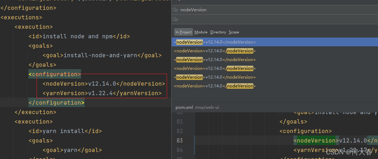Click the msa/web-ui path label

[207, 107]
